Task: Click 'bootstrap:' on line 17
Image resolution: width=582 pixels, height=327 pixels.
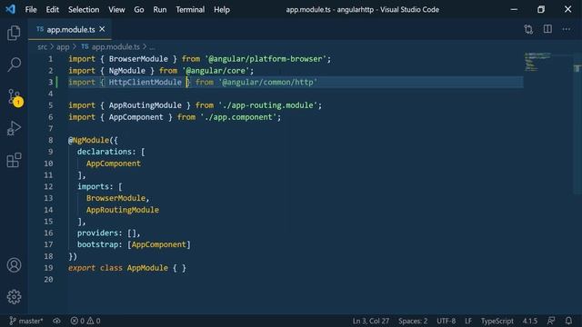Action: tap(100, 244)
